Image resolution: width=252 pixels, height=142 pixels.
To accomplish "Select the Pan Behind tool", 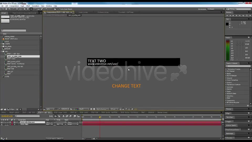I will [x=20, y=9].
